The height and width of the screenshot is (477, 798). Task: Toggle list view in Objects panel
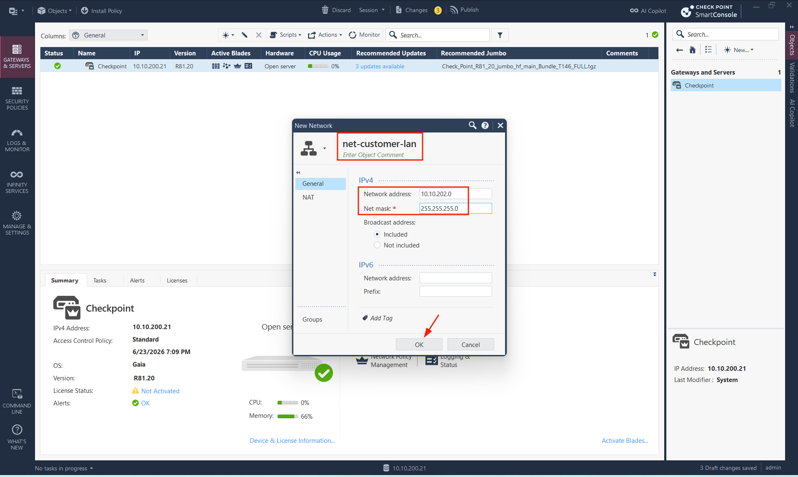(x=708, y=50)
